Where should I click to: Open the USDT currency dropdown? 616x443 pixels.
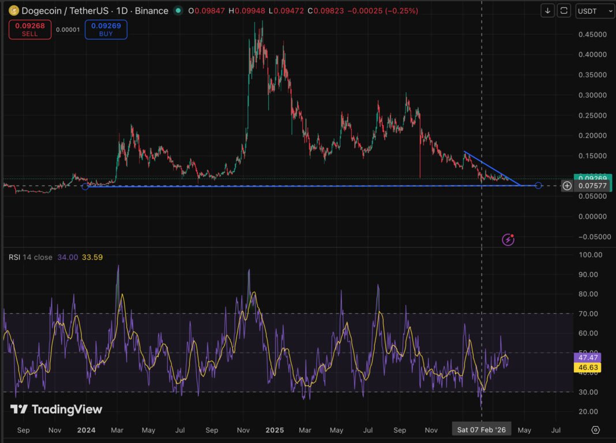(595, 10)
